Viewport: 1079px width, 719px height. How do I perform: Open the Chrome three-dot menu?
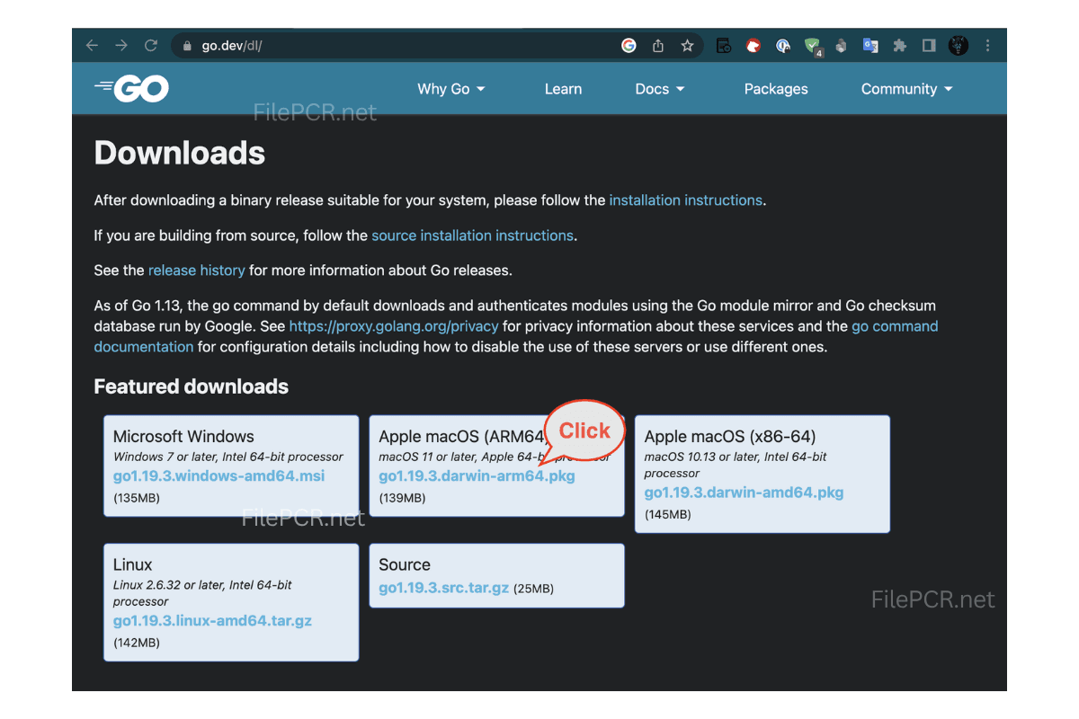click(988, 46)
